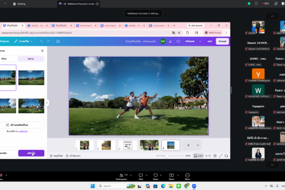Open the comments speech bubble icon

178,41
